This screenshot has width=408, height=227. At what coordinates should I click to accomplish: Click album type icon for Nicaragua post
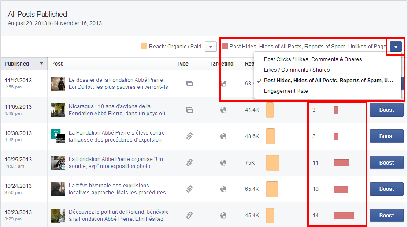(x=189, y=110)
